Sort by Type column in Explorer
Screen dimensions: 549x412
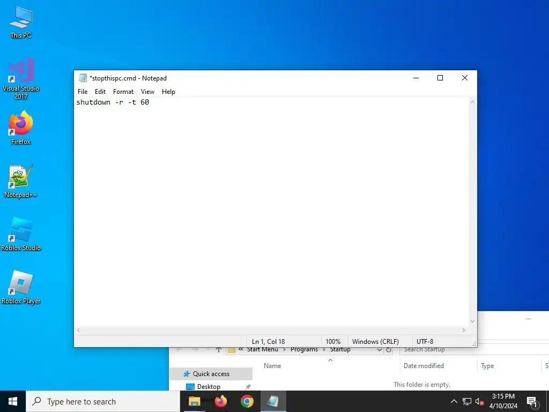point(487,366)
